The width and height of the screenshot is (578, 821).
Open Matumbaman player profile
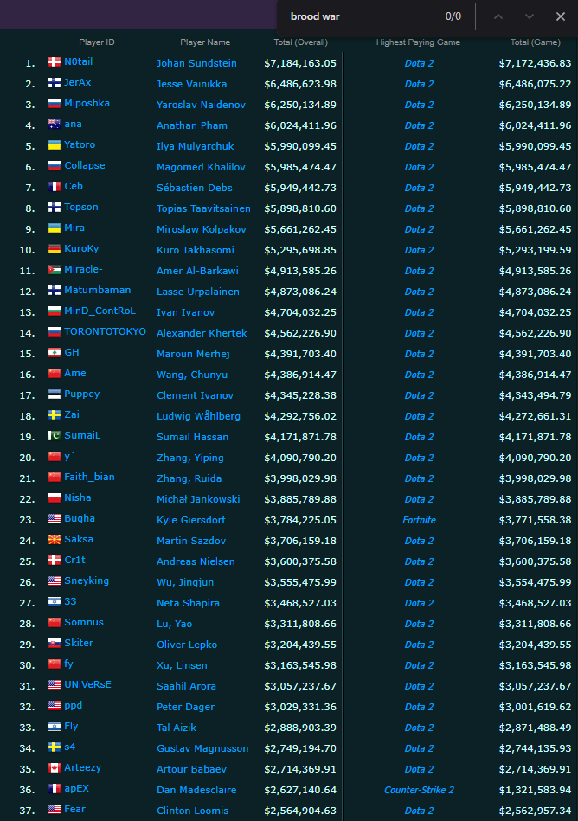[98, 290]
